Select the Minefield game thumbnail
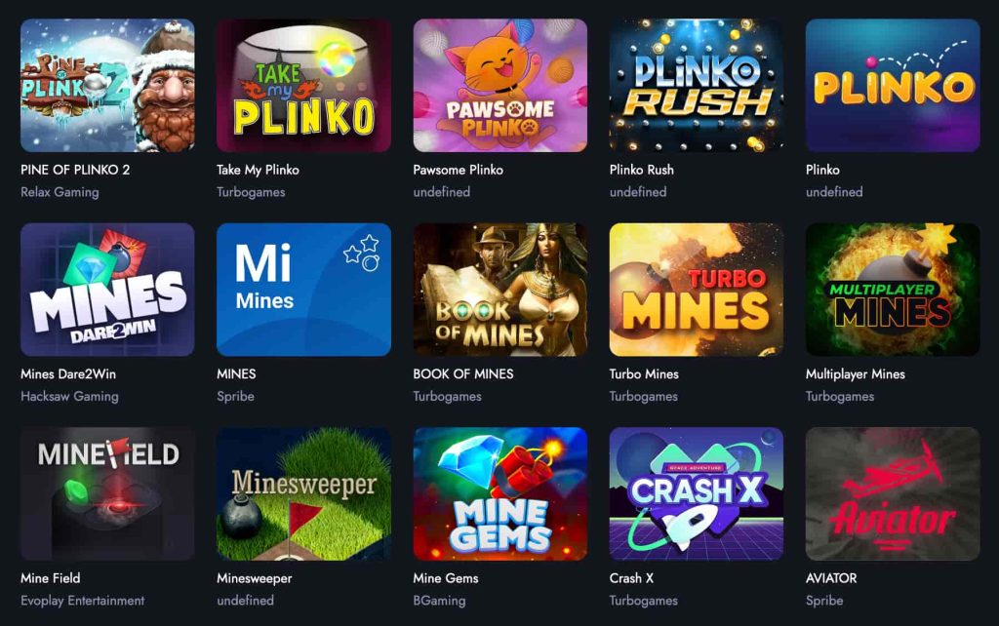This screenshot has width=999, height=626. (107, 494)
